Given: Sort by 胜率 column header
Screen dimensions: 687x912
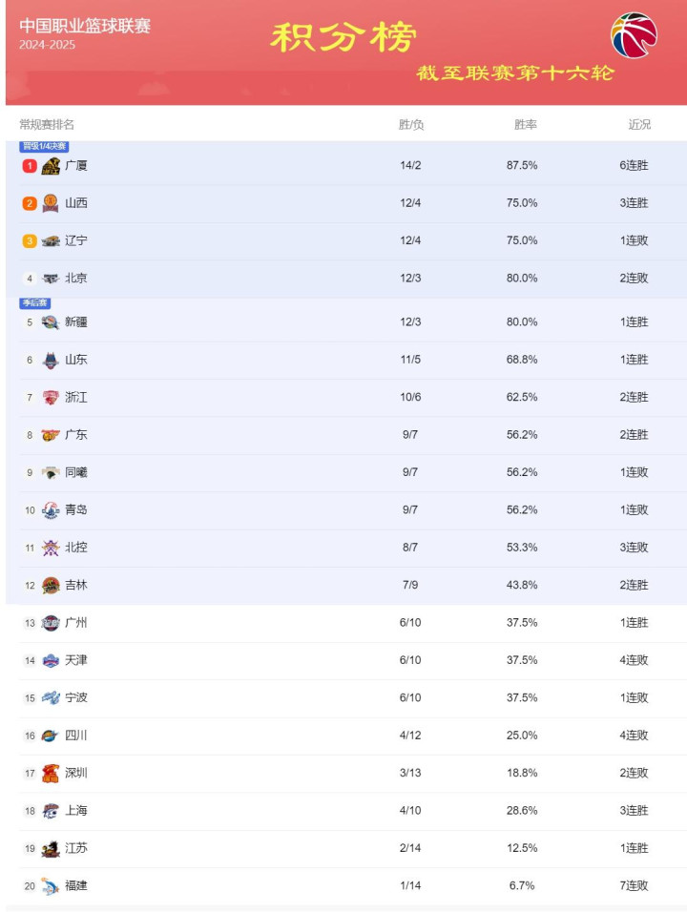Looking at the screenshot, I should click(x=526, y=124).
